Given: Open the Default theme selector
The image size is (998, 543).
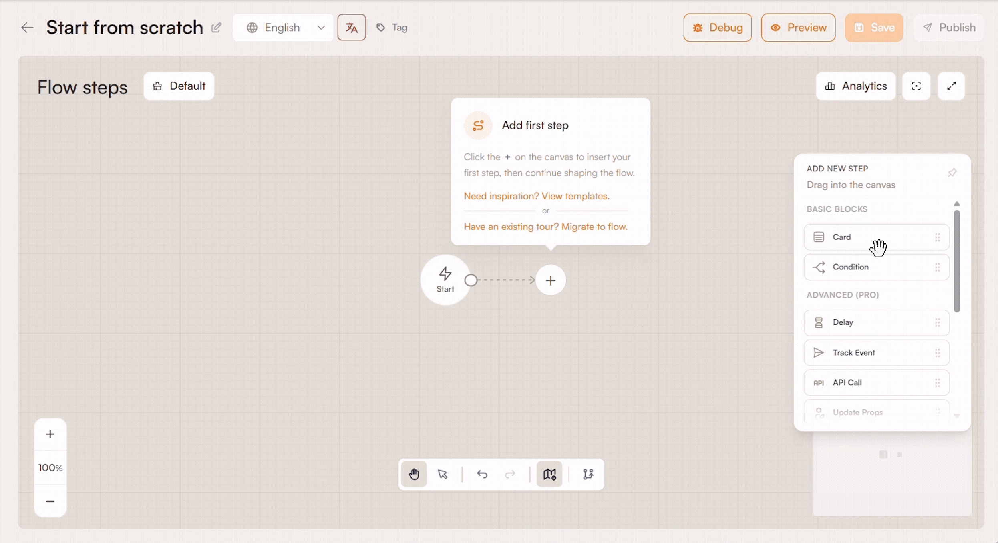Looking at the screenshot, I should coord(179,86).
